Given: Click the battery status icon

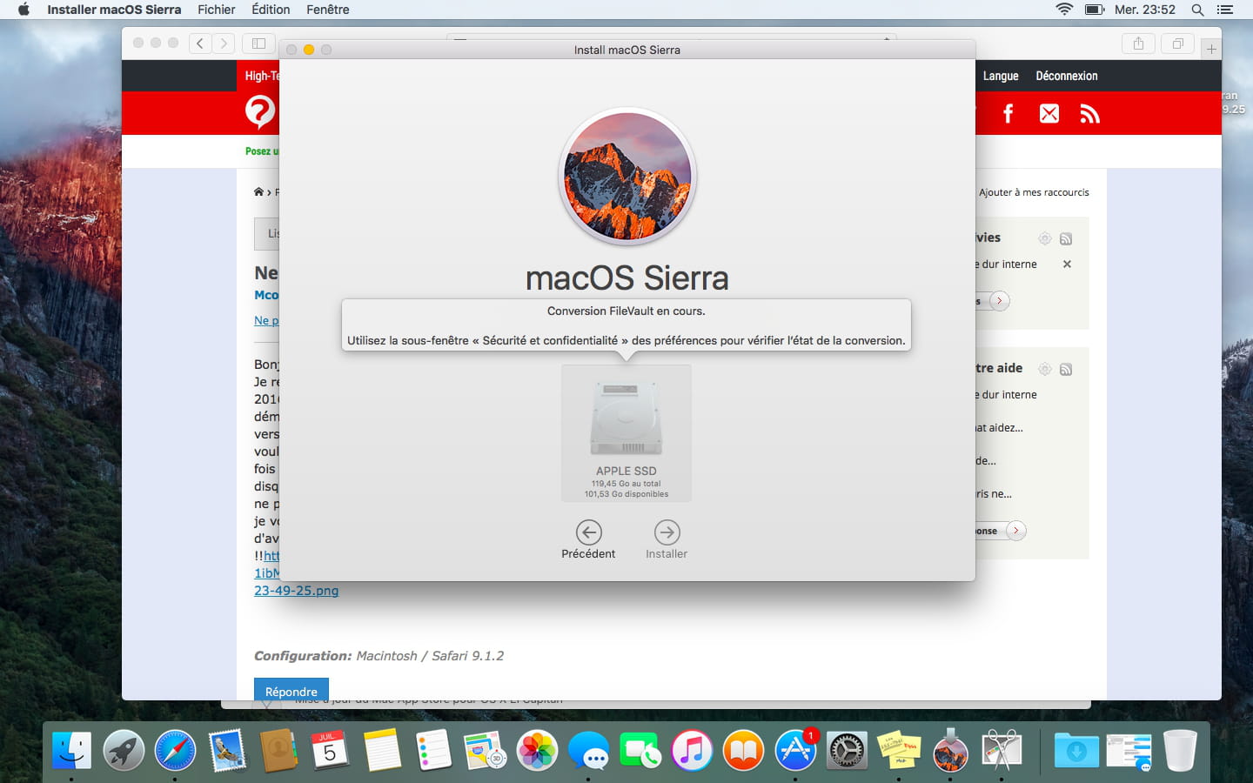Looking at the screenshot, I should tap(1095, 10).
